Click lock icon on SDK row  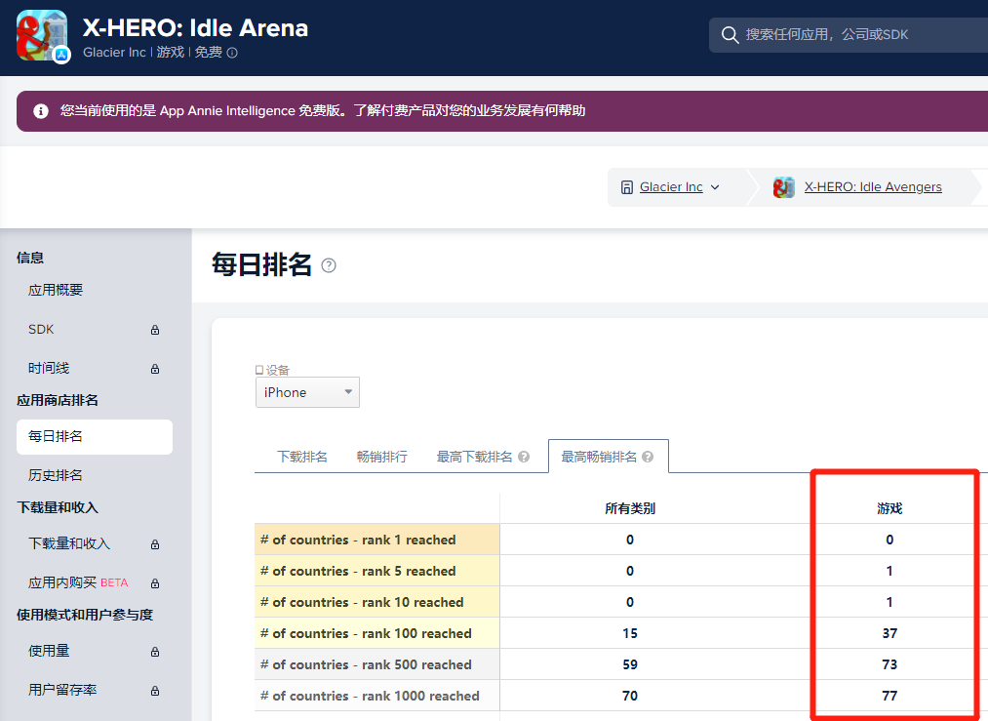(155, 330)
